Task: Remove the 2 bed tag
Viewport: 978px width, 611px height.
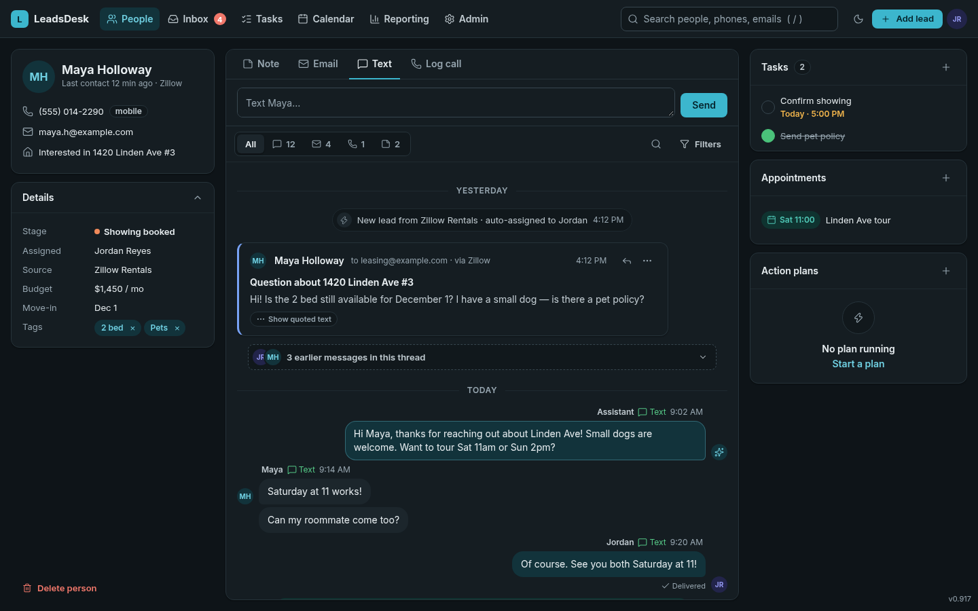Action: pos(132,328)
